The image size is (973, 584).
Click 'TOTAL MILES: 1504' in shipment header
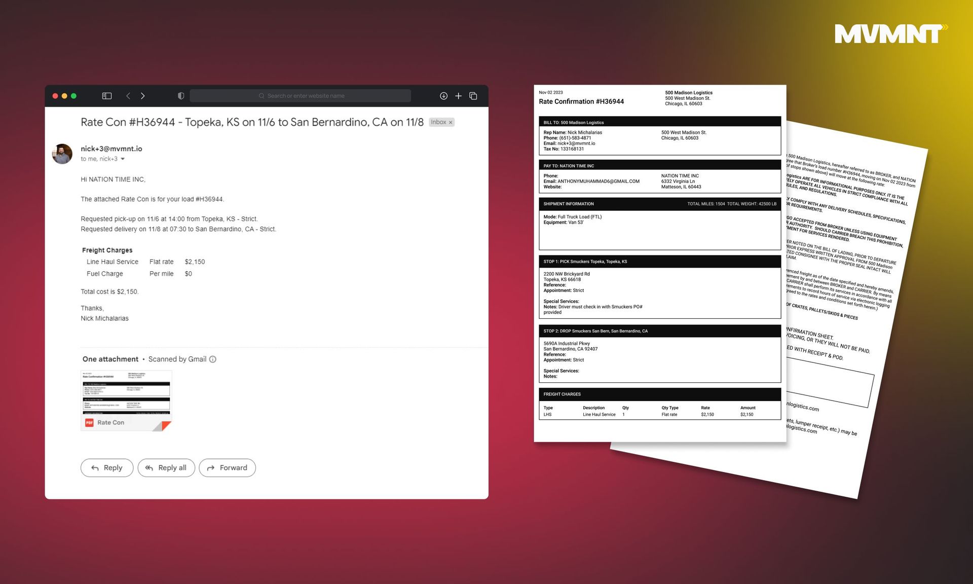click(x=706, y=204)
